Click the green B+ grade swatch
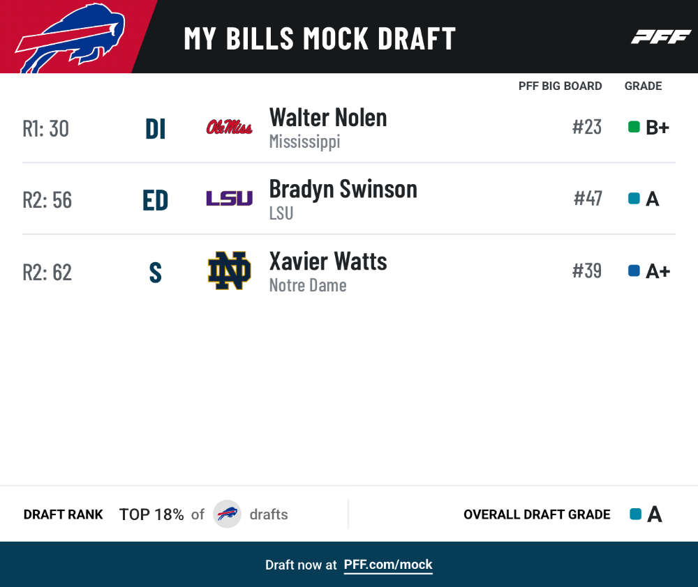698x587 pixels. [x=634, y=127]
